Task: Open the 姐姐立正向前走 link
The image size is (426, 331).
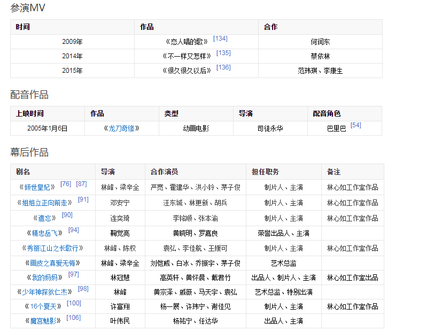Action: tap(44, 203)
